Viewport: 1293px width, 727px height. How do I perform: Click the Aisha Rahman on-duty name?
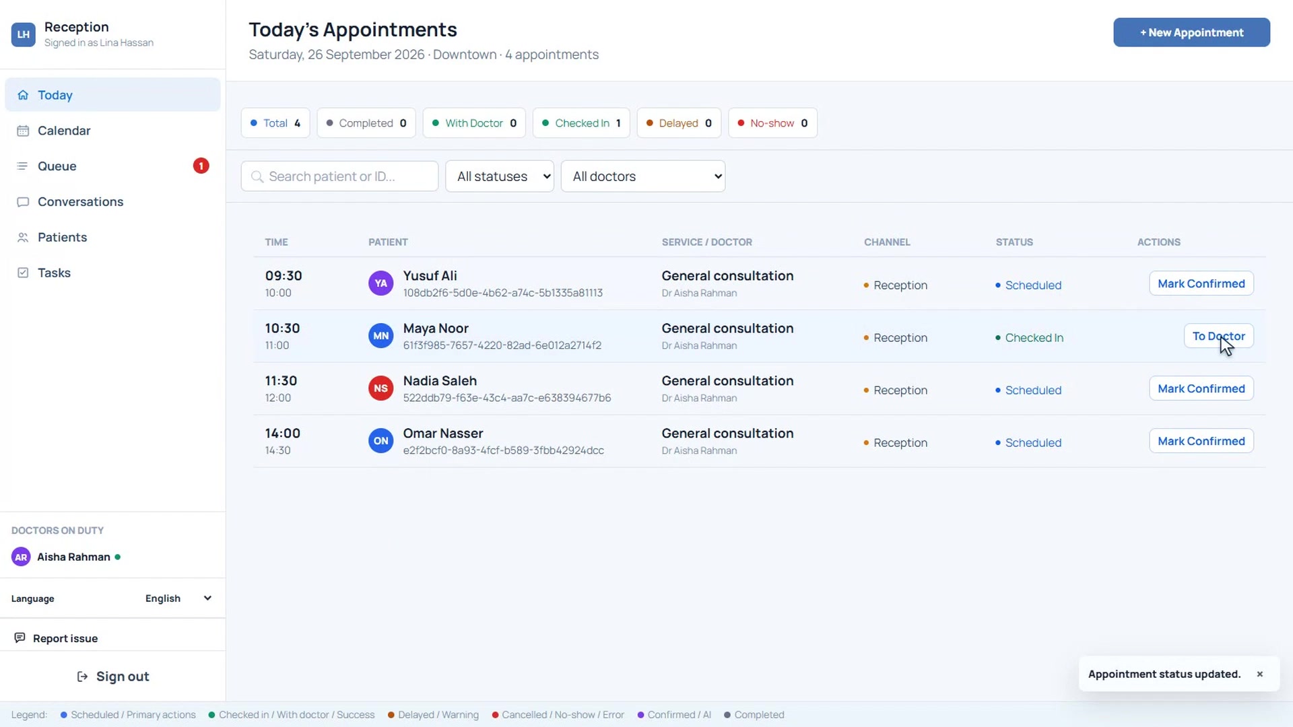[x=73, y=557]
